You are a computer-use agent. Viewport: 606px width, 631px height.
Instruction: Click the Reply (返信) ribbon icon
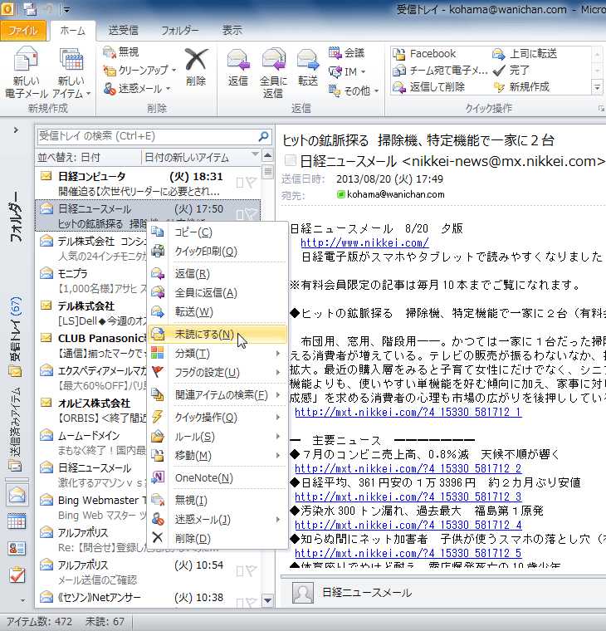click(x=238, y=61)
